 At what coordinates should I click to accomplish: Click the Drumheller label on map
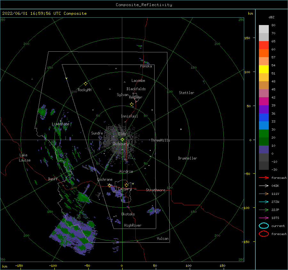click(x=188, y=158)
